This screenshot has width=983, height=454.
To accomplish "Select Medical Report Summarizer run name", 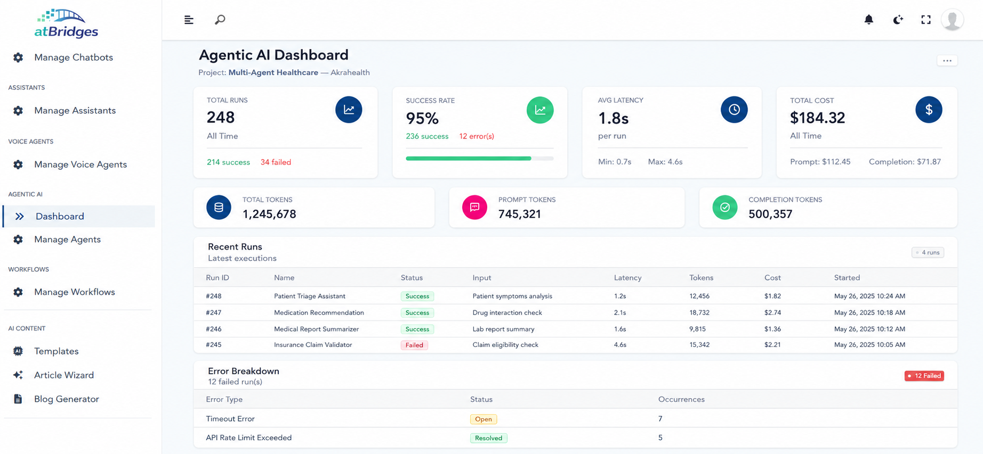I will click(316, 329).
